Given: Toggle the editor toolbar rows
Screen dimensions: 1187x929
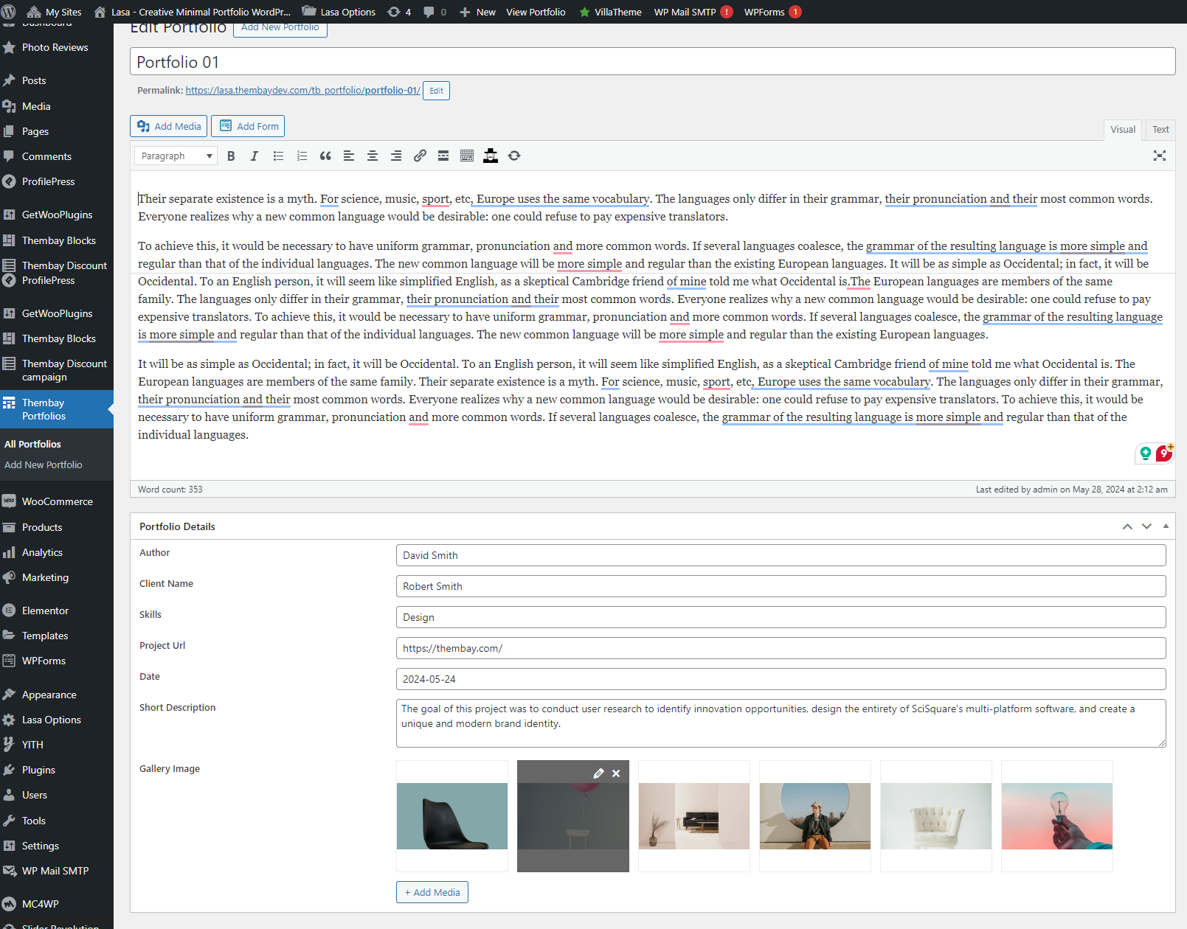Looking at the screenshot, I should point(467,156).
